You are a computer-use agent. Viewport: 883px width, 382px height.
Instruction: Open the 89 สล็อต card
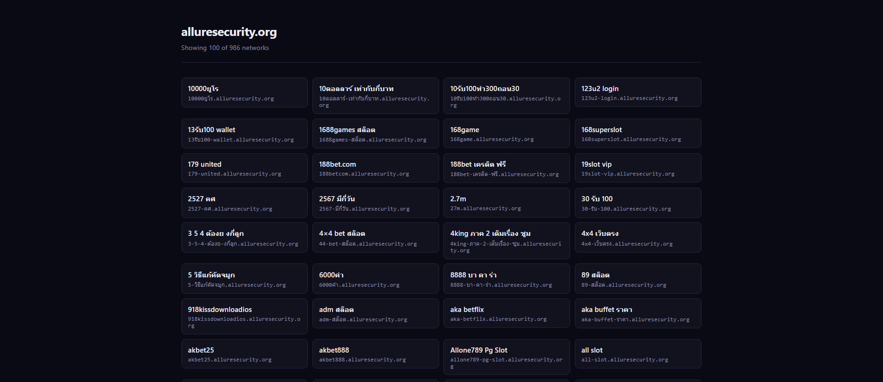[638, 278]
